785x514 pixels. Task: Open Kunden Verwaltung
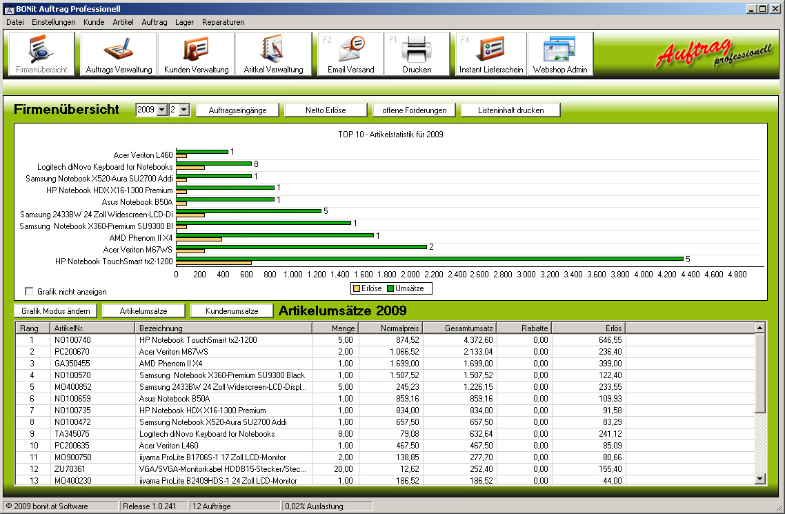pos(196,54)
